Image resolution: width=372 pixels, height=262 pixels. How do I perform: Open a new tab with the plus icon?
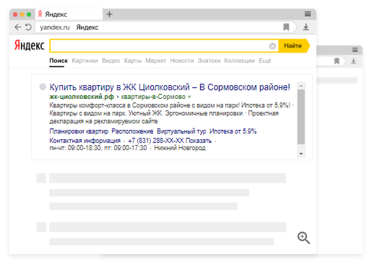(109, 14)
